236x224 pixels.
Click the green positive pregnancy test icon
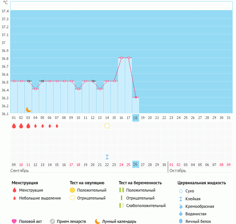[121, 190]
